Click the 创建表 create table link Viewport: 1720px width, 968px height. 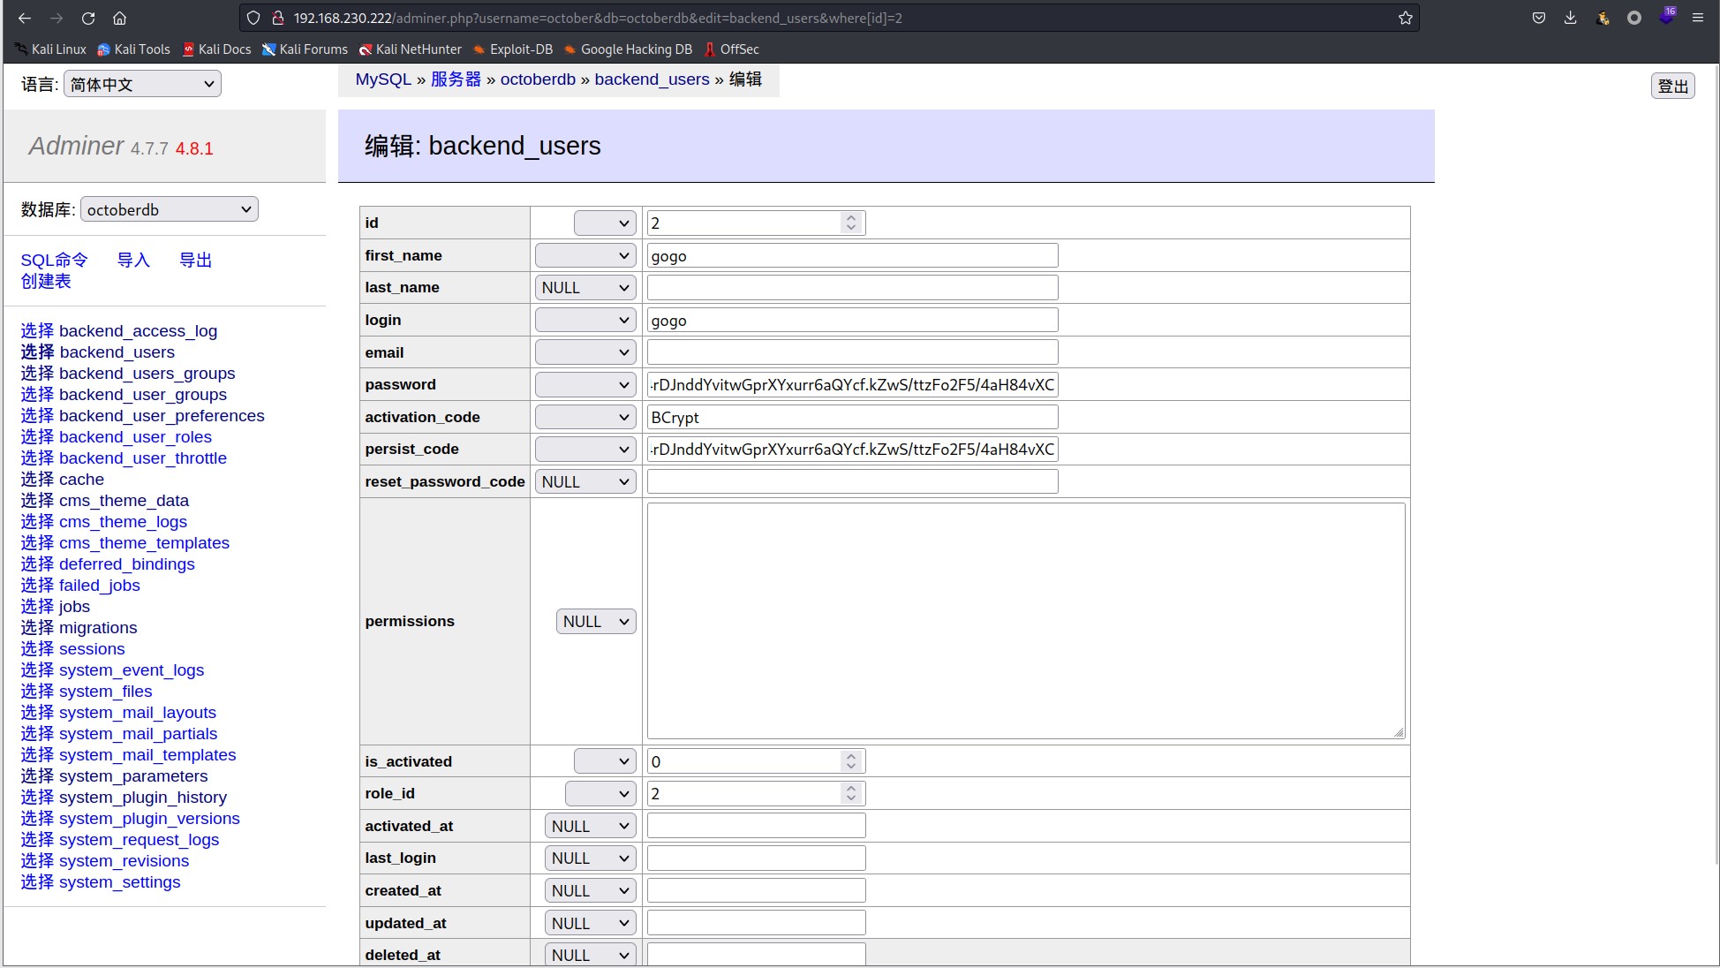[x=46, y=281]
